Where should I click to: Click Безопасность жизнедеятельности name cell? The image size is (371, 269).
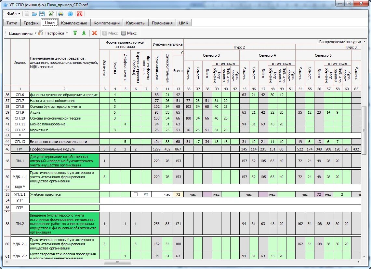point(64,142)
